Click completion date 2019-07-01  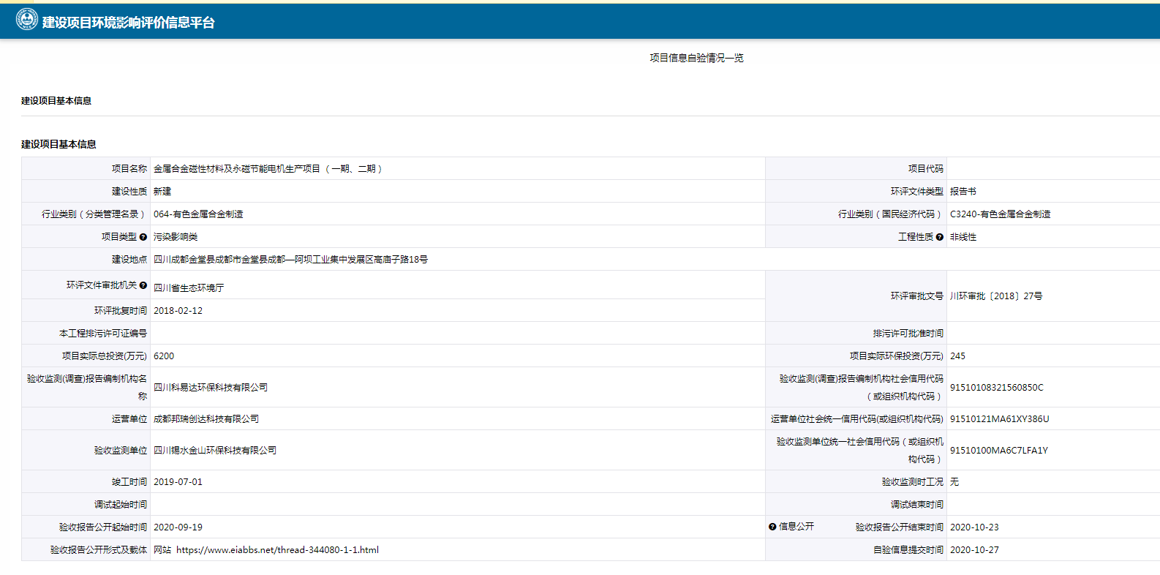(178, 482)
